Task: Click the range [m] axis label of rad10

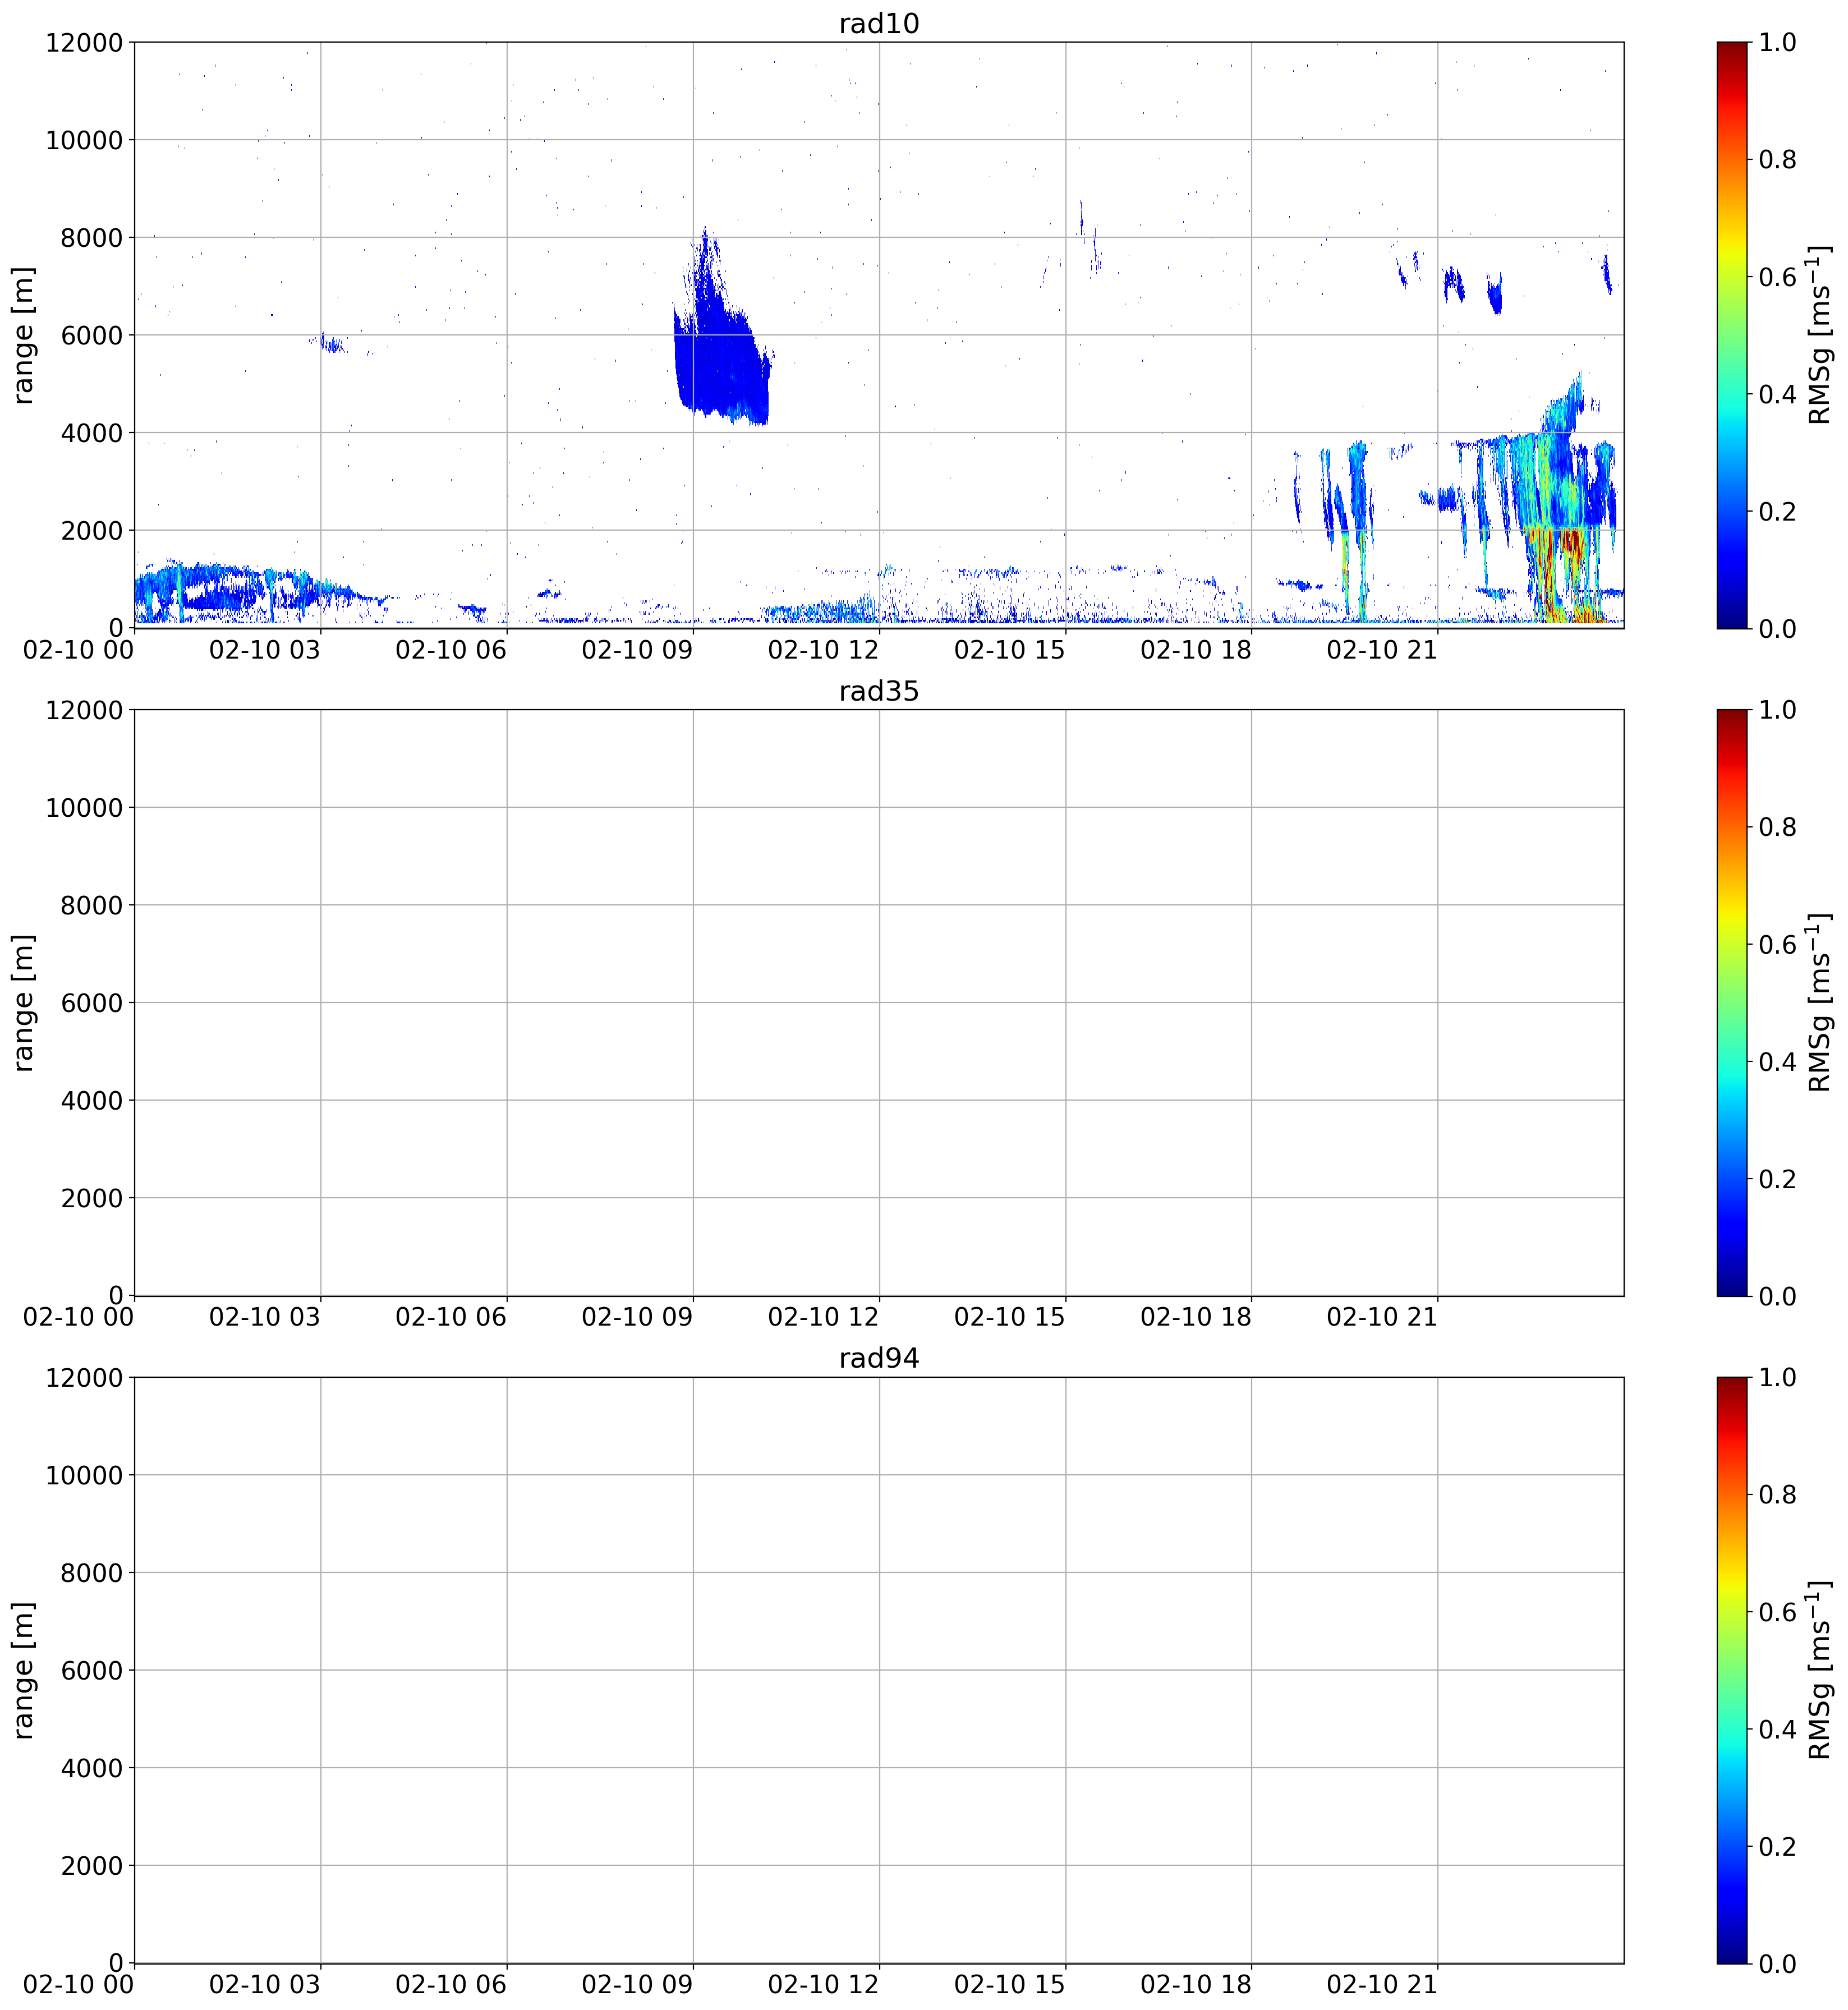Action: point(23,335)
